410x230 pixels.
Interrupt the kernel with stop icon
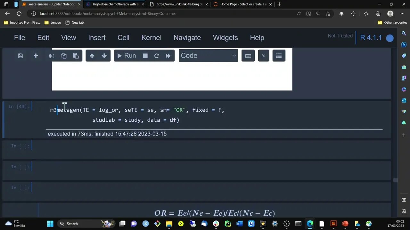click(145, 56)
